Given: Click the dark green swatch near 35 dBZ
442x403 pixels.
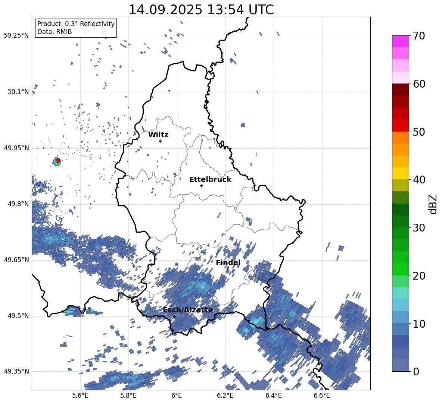Looking at the screenshot, I should (400, 210).
